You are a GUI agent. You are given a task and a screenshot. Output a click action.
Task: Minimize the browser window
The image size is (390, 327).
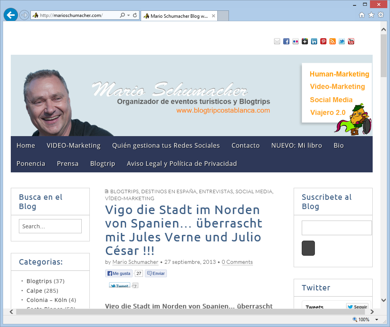(x=355, y=5)
